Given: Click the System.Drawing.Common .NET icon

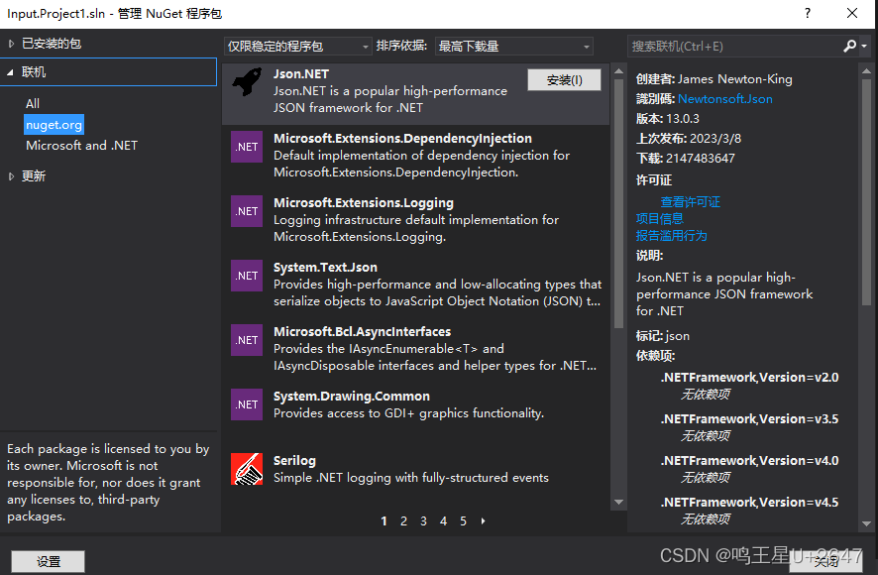Looking at the screenshot, I should (245, 403).
